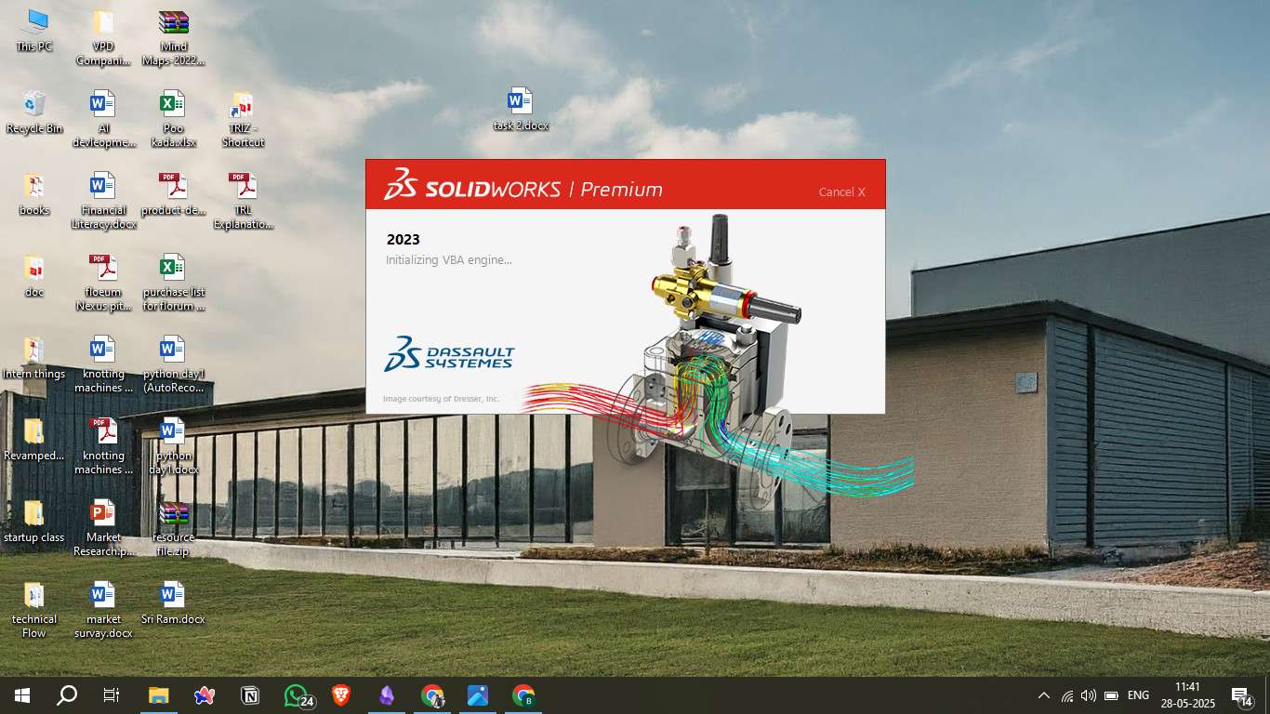Open clock showing 11:41 28-05-2025
The height and width of the screenshot is (714, 1270).
click(1187, 695)
